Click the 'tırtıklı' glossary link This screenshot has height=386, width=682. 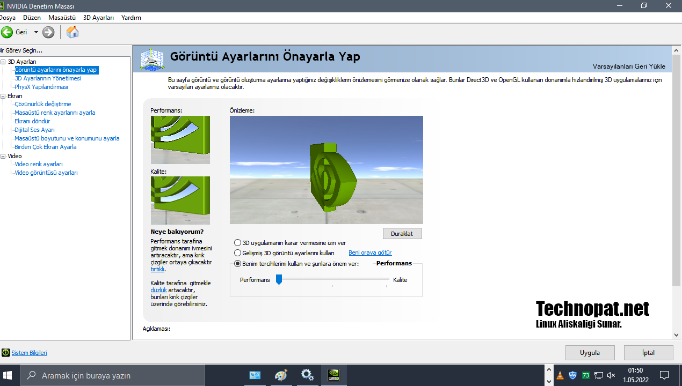(x=157, y=269)
